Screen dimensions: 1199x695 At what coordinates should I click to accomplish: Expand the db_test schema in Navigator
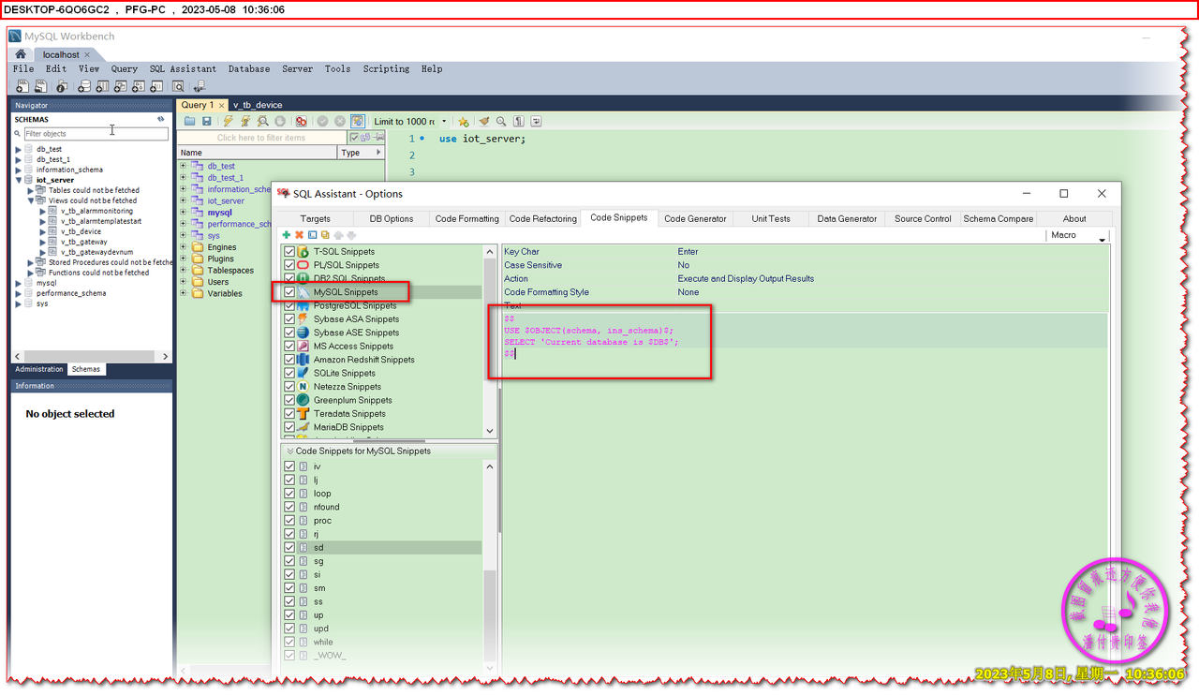(18, 149)
